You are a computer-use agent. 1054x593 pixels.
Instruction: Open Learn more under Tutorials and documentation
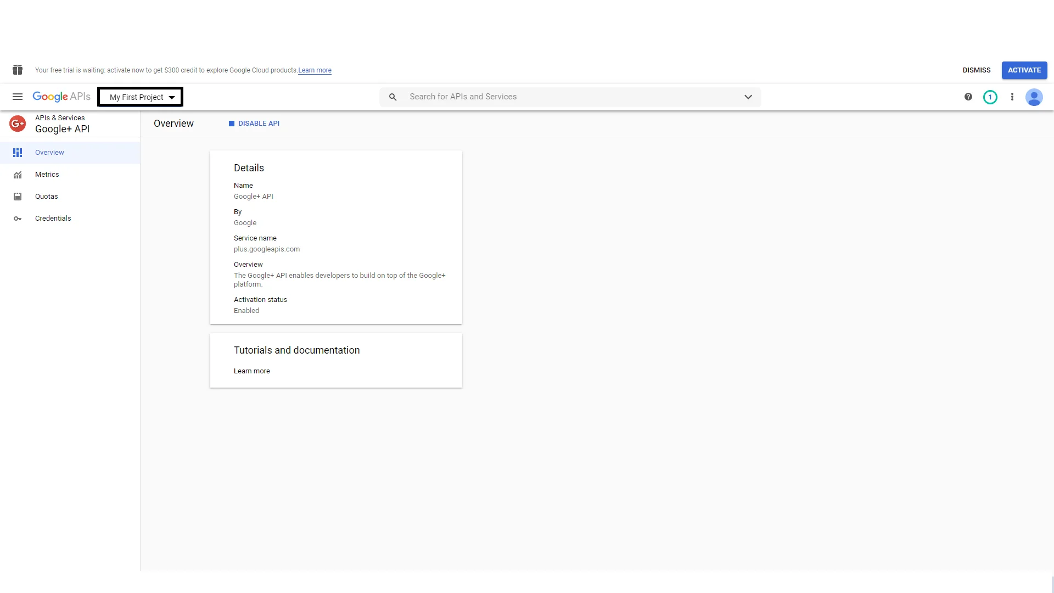click(x=251, y=371)
